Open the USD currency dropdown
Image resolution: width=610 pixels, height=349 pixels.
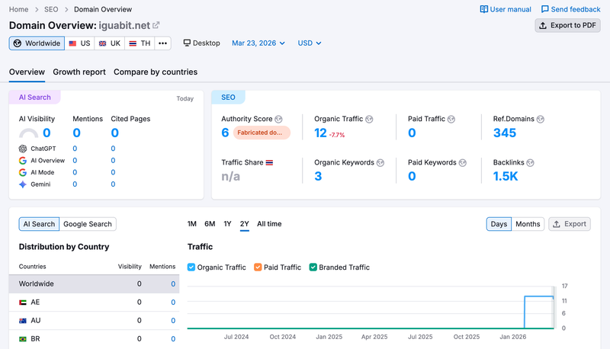pos(310,43)
